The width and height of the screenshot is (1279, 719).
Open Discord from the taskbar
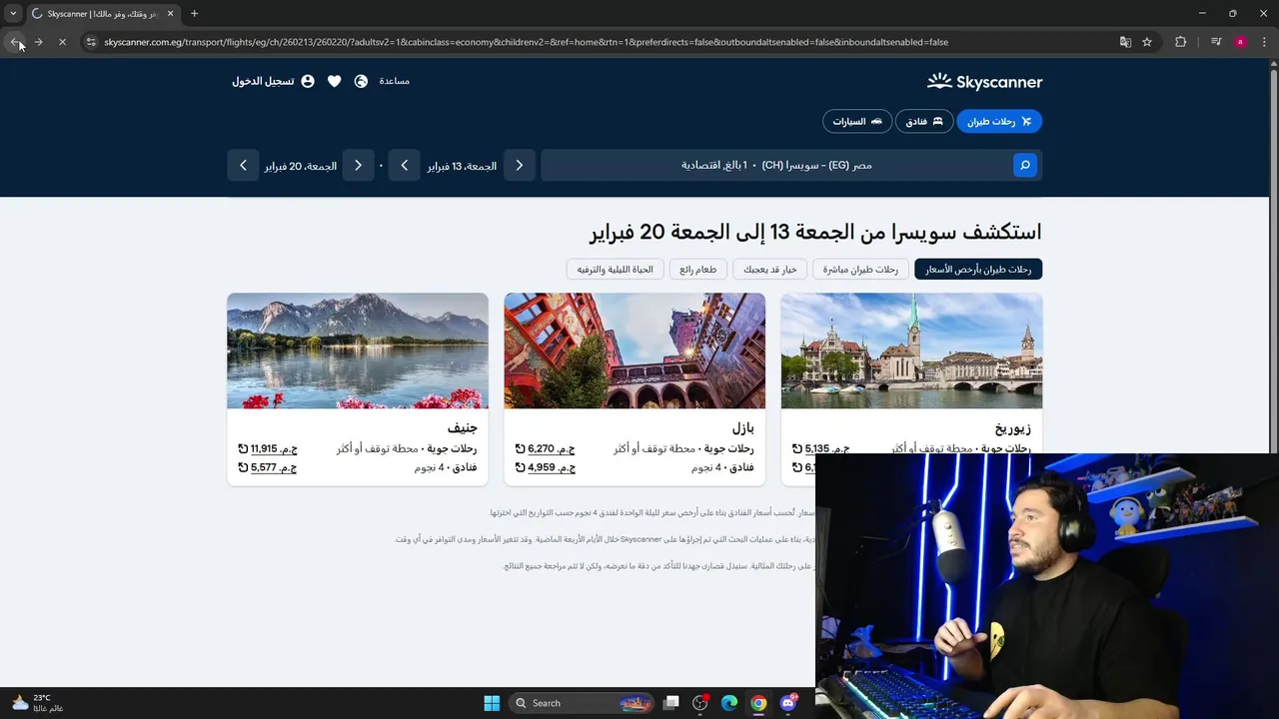[788, 703]
